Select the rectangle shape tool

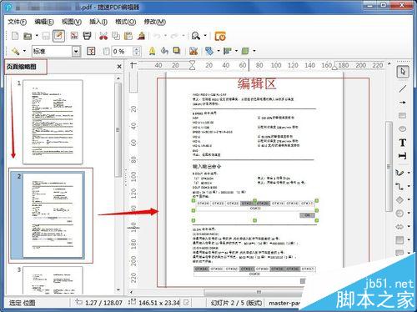tap(402, 115)
